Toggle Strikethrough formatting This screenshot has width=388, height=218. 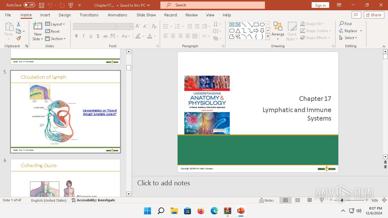[105, 36]
